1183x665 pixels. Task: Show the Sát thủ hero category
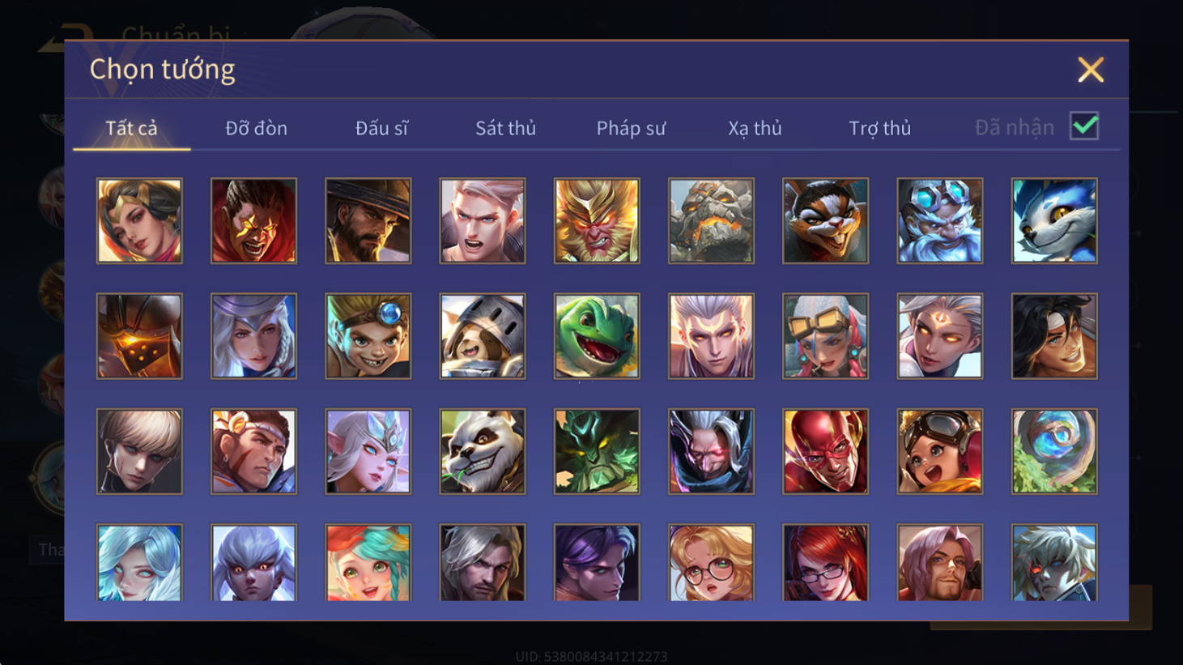click(505, 128)
